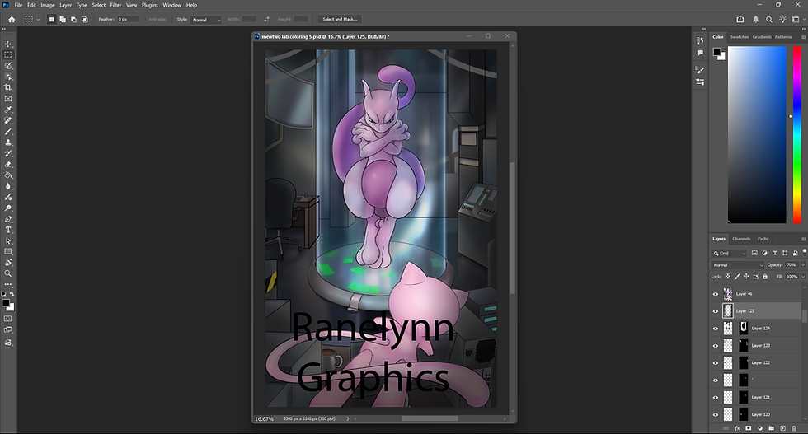
Task: Open the workspace switcher dropdown
Action: click(797, 19)
